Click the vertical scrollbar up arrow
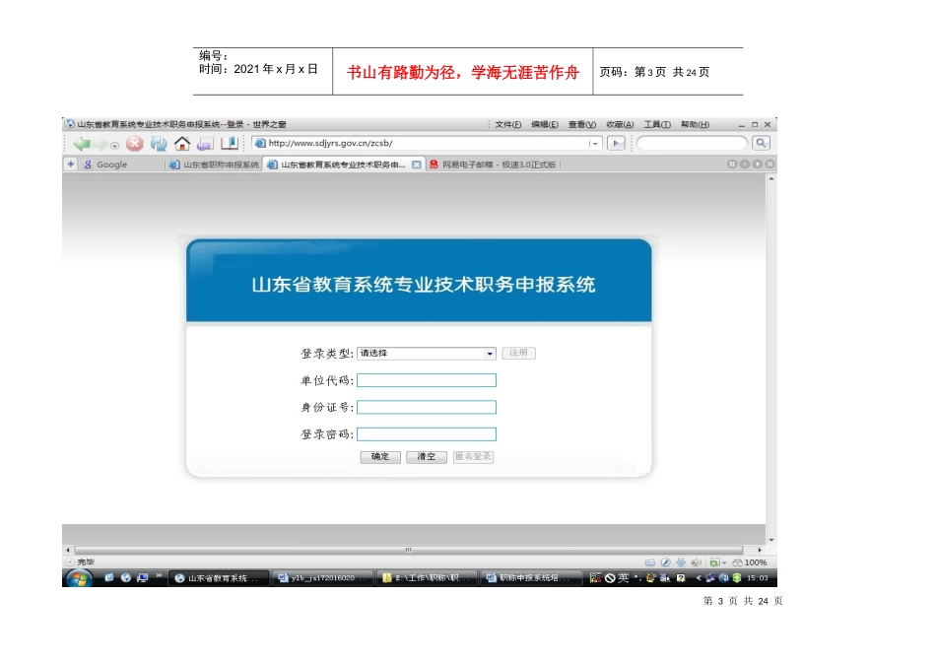Screen dimensions: 936x662 pyautogui.click(x=771, y=178)
